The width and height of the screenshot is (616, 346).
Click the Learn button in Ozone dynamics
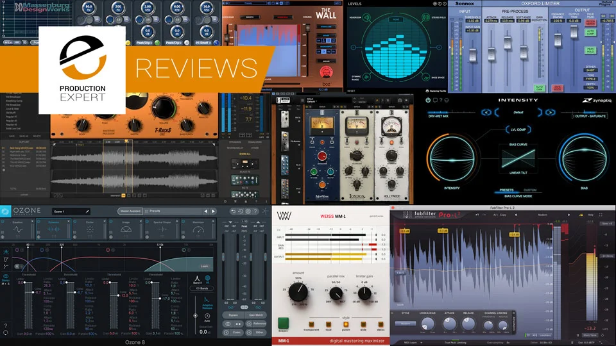(x=204, y=266)
